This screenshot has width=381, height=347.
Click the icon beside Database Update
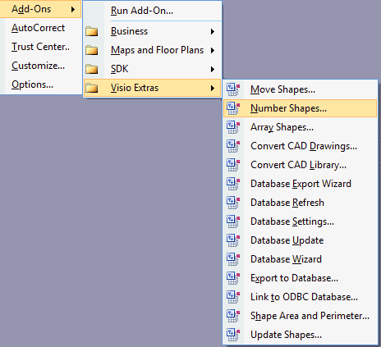[233, 240]
